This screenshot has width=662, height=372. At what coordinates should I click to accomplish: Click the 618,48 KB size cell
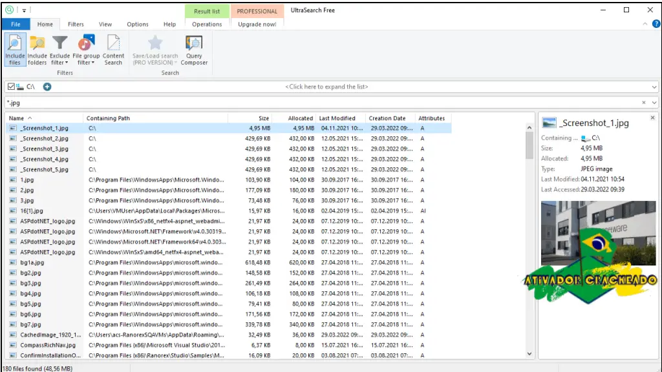point(257,262)
